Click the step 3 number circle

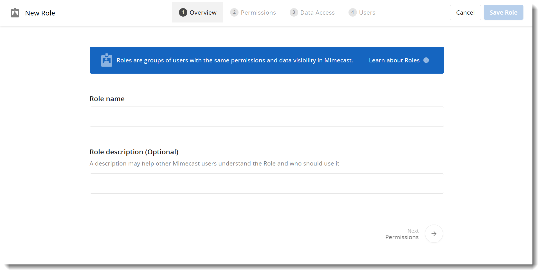click(x=294, y=12)
